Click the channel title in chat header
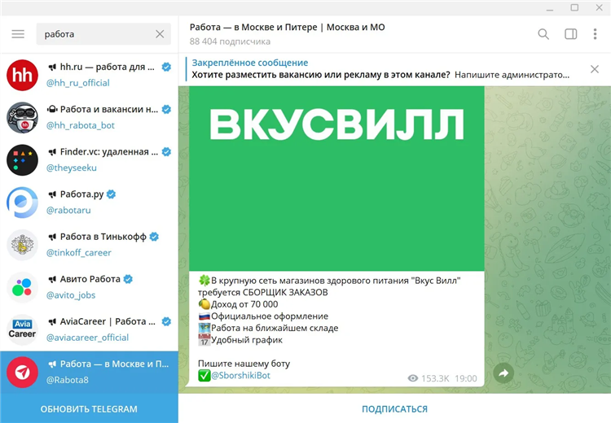 tap(288, 27)
